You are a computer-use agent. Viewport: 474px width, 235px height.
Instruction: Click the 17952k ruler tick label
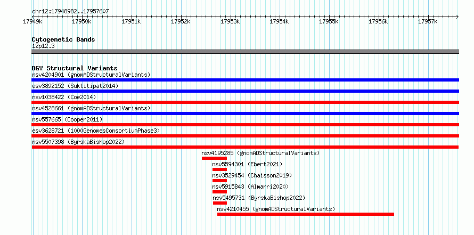(x=181, y=22)
